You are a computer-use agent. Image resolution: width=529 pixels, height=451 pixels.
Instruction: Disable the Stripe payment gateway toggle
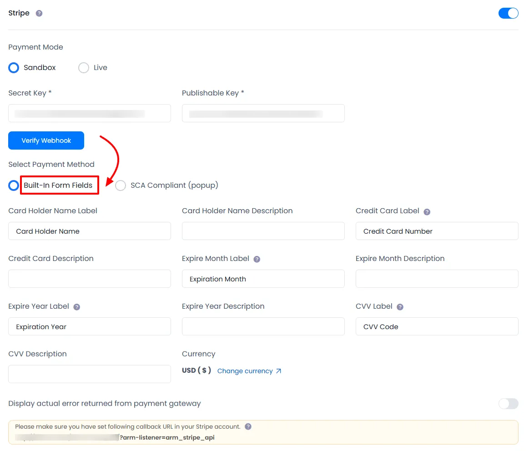[508, 13]
